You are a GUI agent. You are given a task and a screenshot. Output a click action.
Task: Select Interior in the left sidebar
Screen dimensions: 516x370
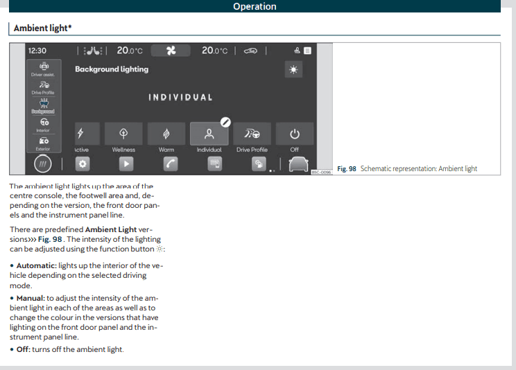coord(42,123)
